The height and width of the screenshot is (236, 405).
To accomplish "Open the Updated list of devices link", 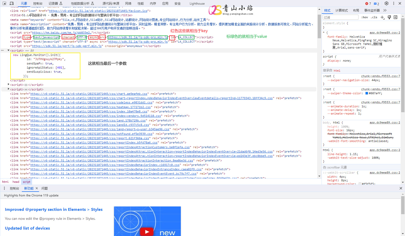I will (x=27, y=228).
